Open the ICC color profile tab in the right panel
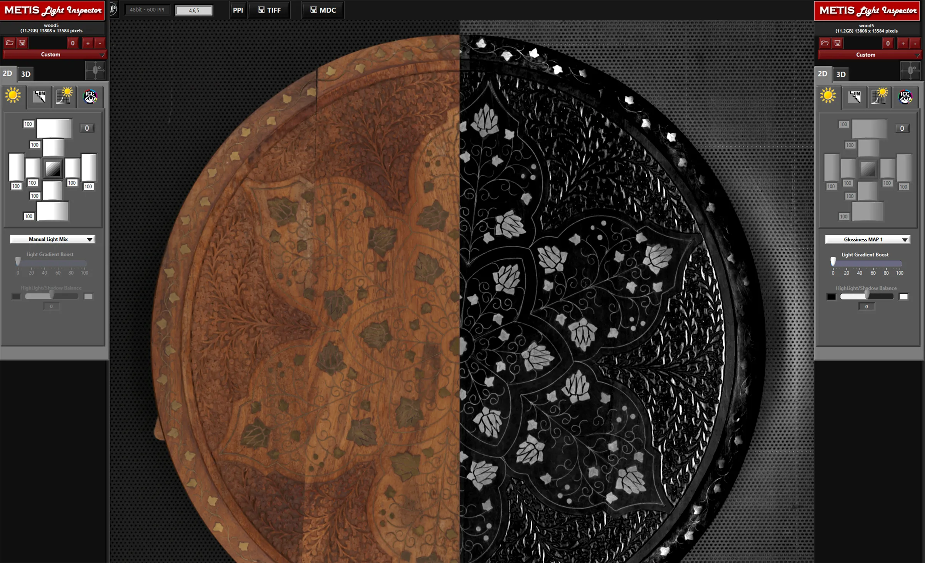925x563 pixels. [905, 97]
